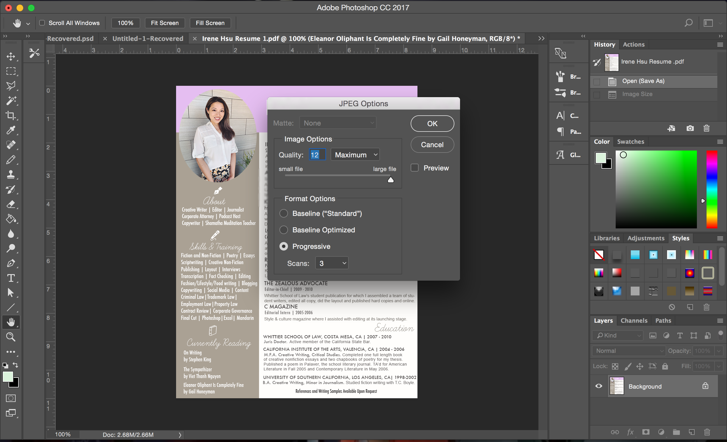Click the Quality value input field
Image resolution: width=727 pixels, height=442 pixels.
(317, 155)
